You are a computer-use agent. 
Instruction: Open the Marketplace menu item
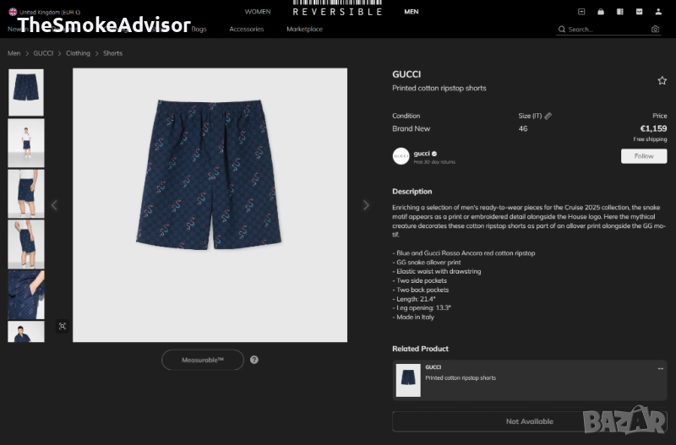click(x=304, y=29)
